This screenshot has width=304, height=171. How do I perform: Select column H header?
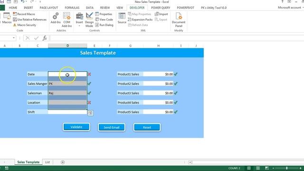(x=158, y=46)
